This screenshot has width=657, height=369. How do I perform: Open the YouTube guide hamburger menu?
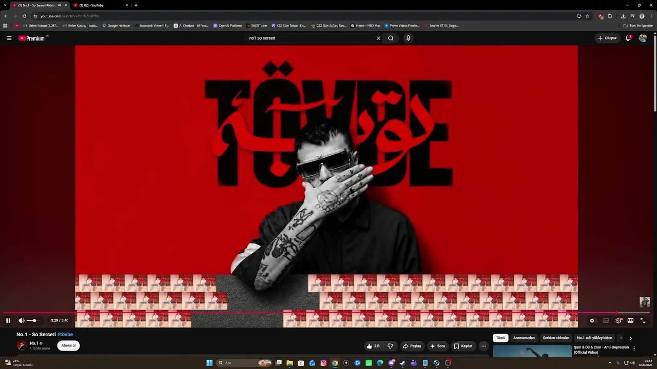pos(9,38)
